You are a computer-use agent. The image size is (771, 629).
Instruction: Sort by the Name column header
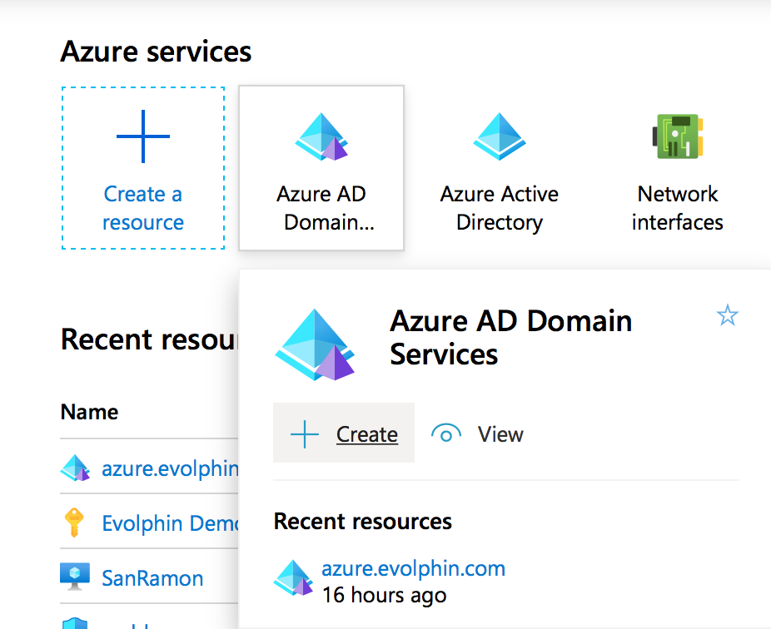click(89, 412)
